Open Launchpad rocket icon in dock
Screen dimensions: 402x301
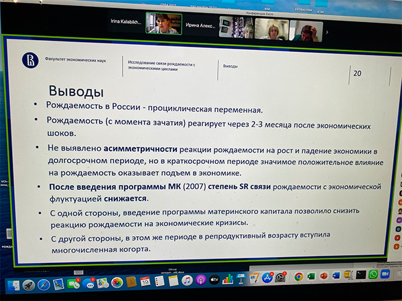click(x=28, y=285)
